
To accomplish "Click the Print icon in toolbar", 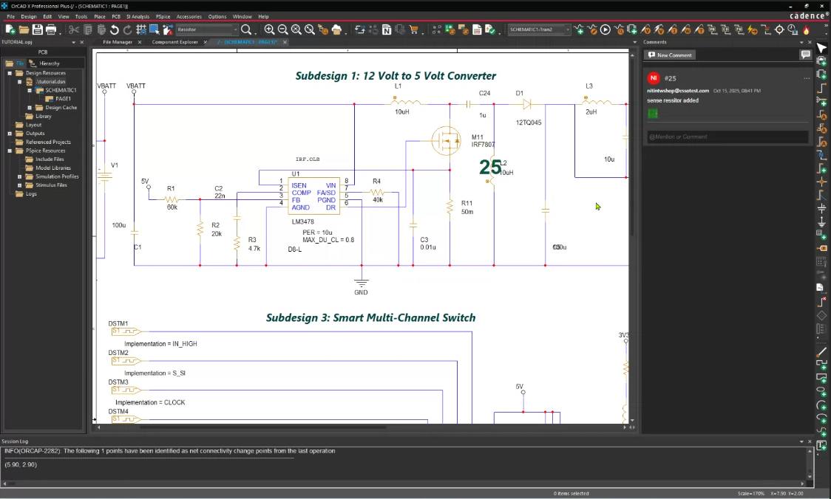I will [x=51, y=30].
